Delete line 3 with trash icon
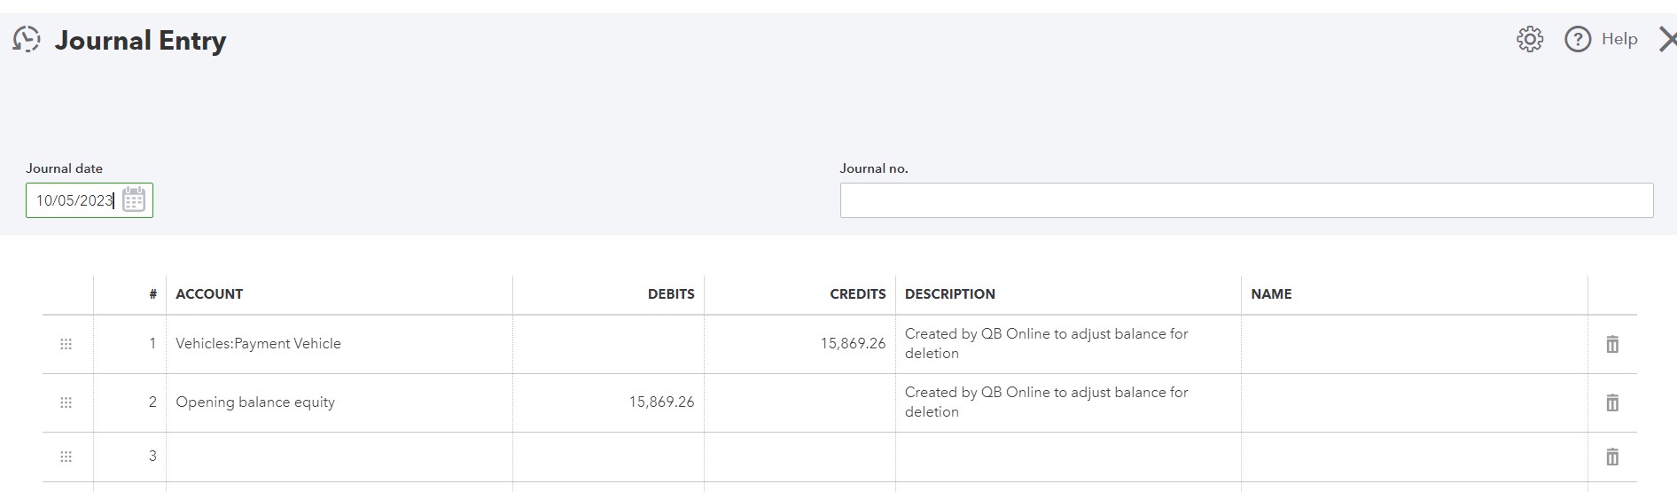The height and width of the screenshot is (492, 1677). [x=1612, y=457]
